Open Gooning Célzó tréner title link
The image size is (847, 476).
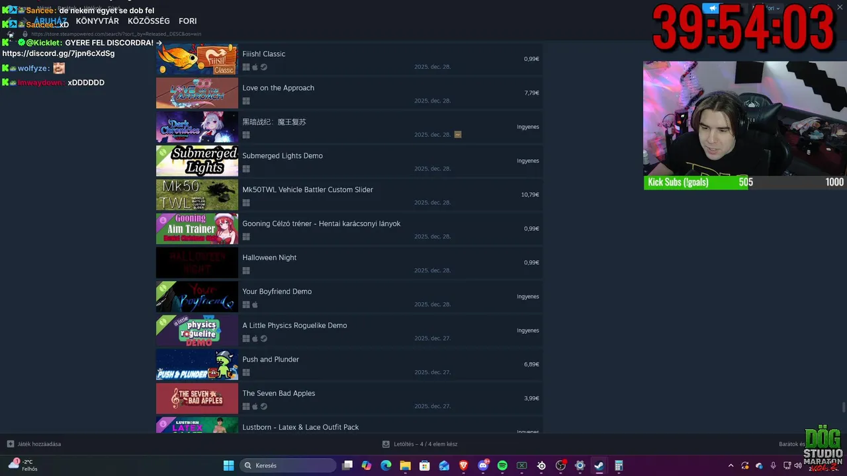click(322, 224)
